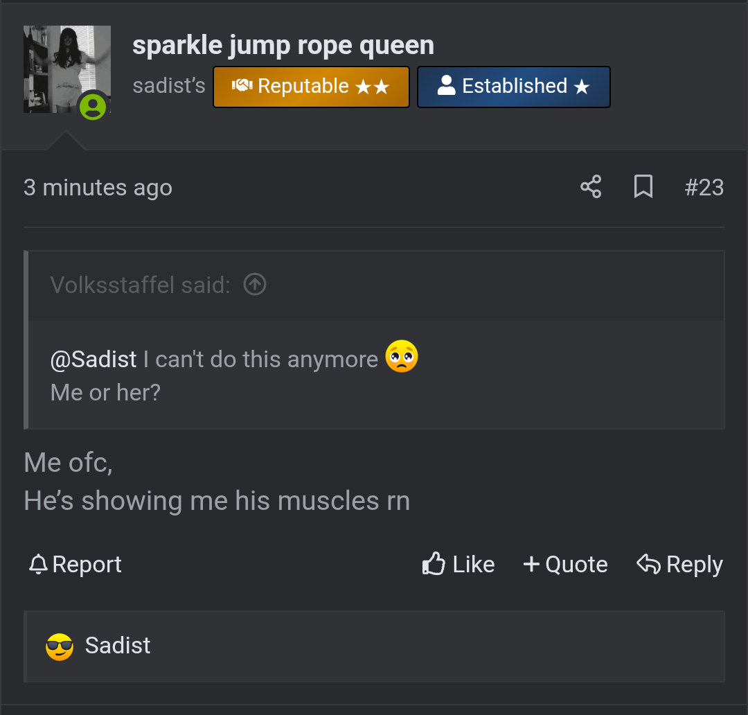This screenshot has height=715, width=748.
Task: View Sadist in the reactions list
Action: tap(118, 646)
